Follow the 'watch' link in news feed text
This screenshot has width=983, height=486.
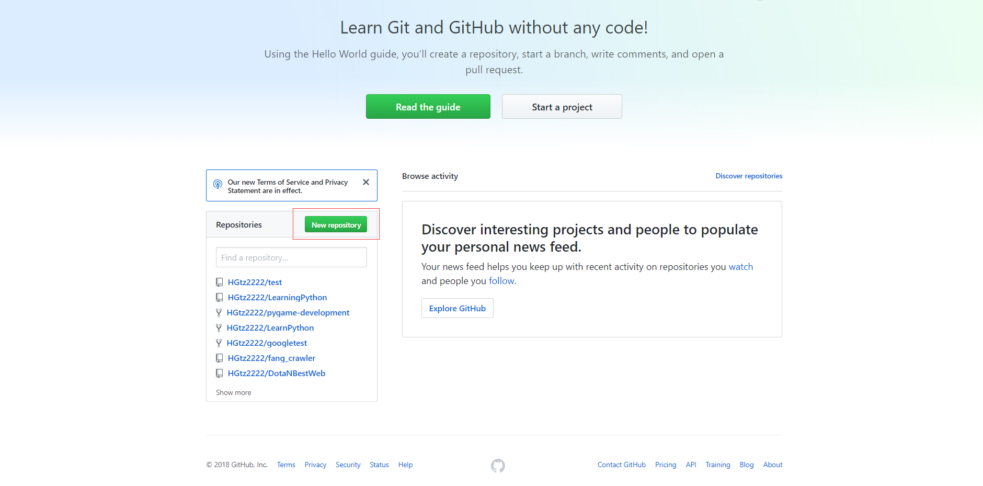click(741, 267)
